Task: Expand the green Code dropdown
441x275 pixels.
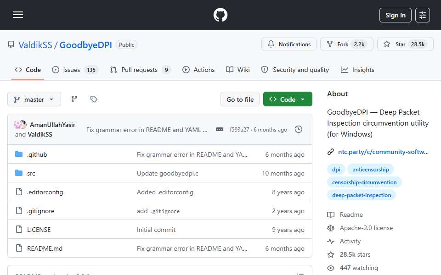Action: pos(288,99)
